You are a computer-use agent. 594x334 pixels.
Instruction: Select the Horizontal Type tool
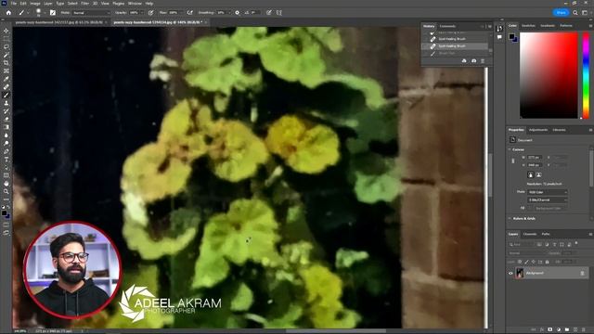[x=6, y=160]
